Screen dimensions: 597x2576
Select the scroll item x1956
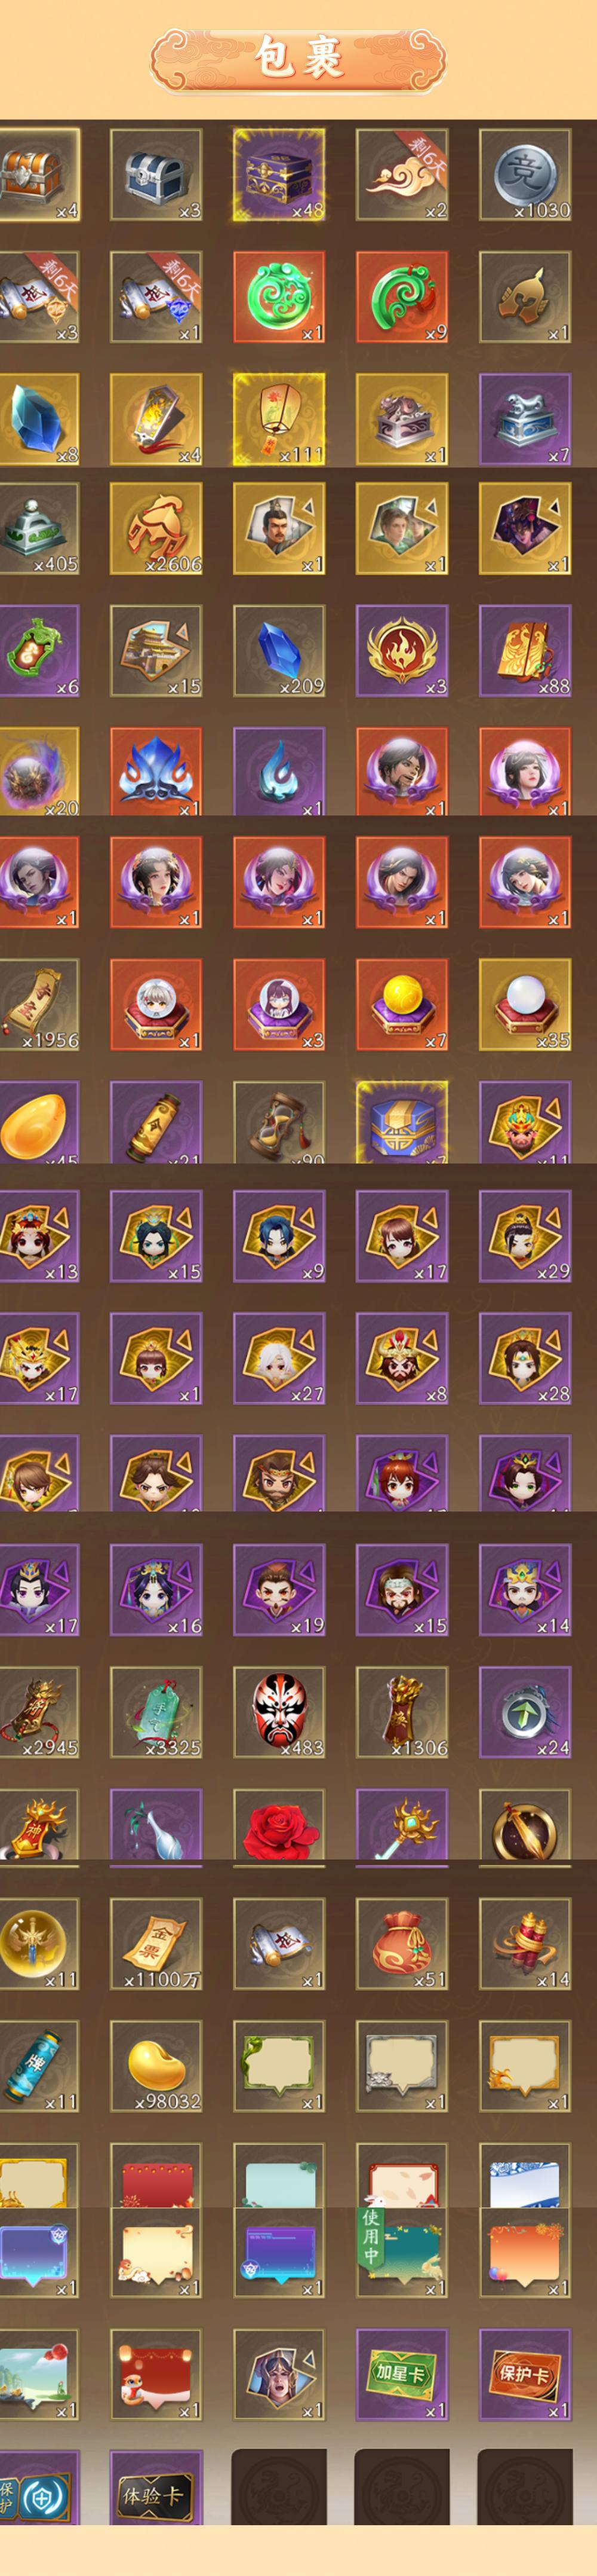point(39,1005)
